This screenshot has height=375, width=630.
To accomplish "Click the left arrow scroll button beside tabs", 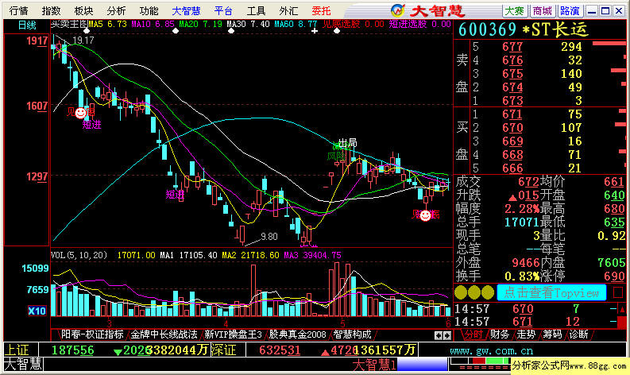I will (x=439, y=335).
